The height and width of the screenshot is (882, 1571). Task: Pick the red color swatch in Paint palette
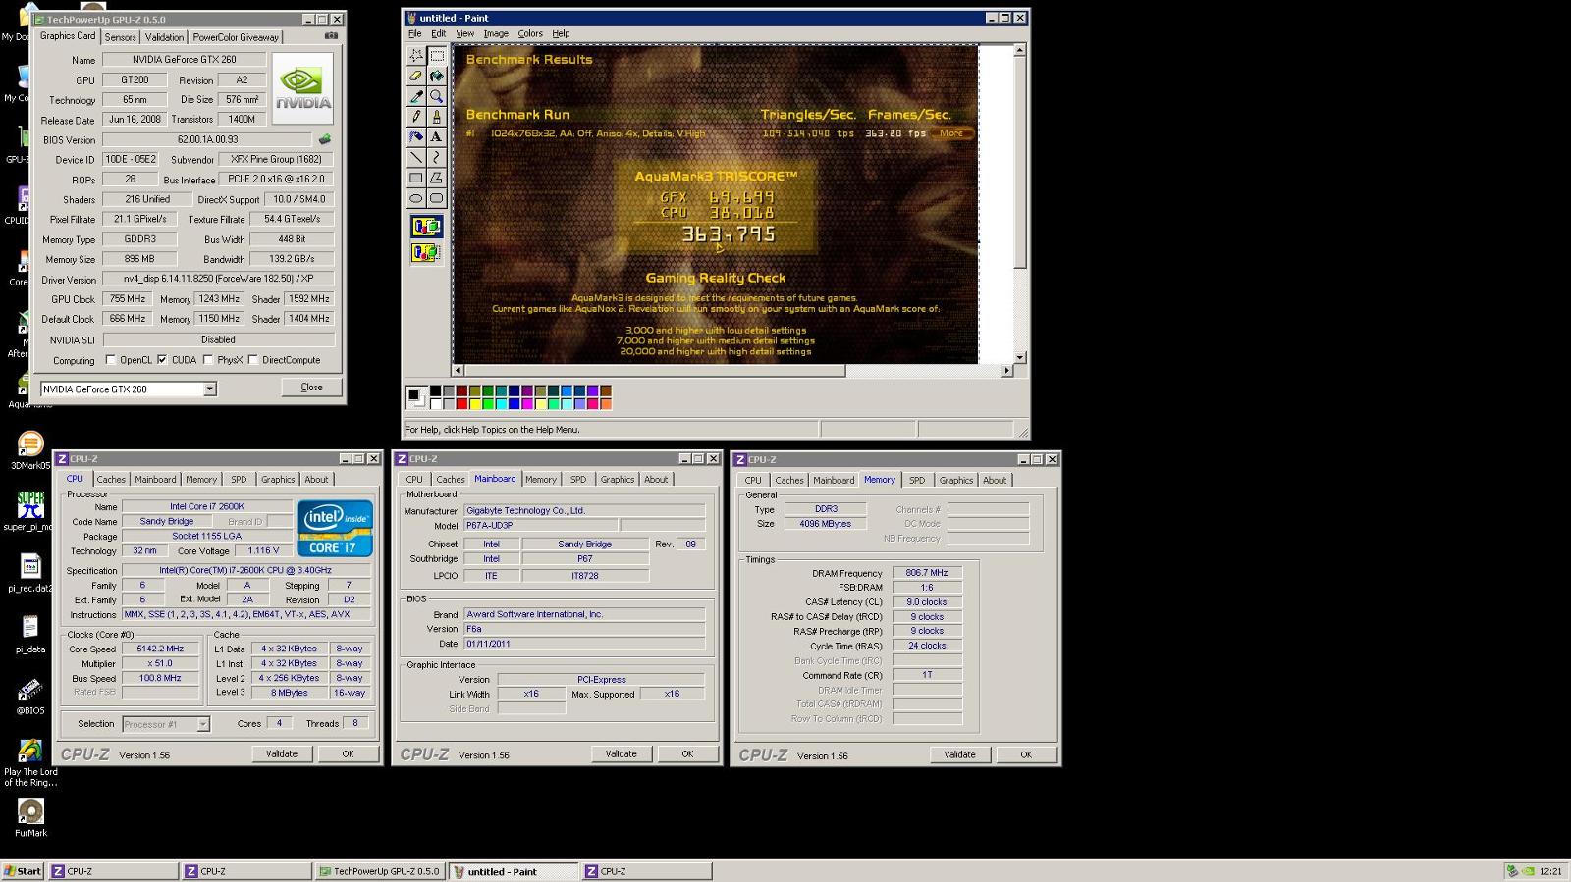(461, 404)
